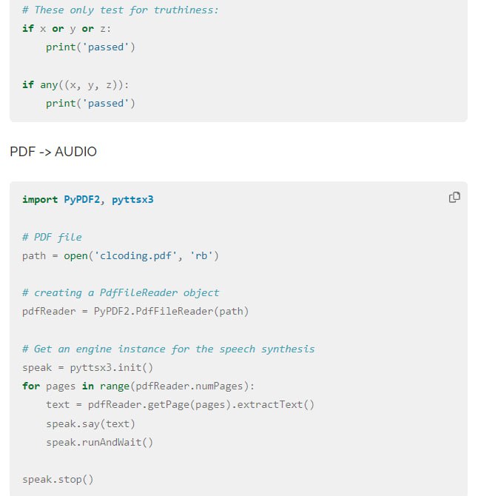Click the 'speak.stop()' line
The height and width of the screenshot is (496, 478).
(58, 480)
